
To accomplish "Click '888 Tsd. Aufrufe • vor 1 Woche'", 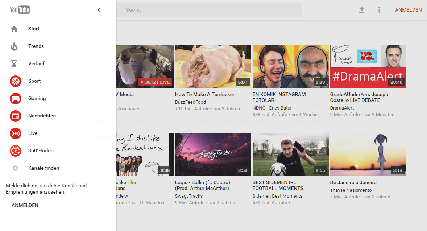I will pyautogui.click(x=285, y=115).
